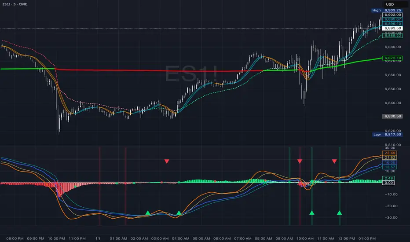Click the 6,893.50 last price label
Viewport: 410px width, 242px height.
pos(392,28)
